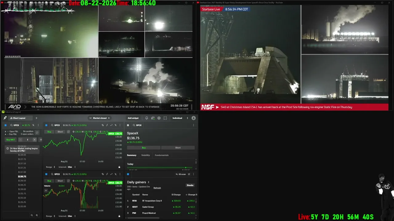The width and height of the screenshot is (394, 221).
Task: Click the quantity field showing 1
Action: pos(27,140)
